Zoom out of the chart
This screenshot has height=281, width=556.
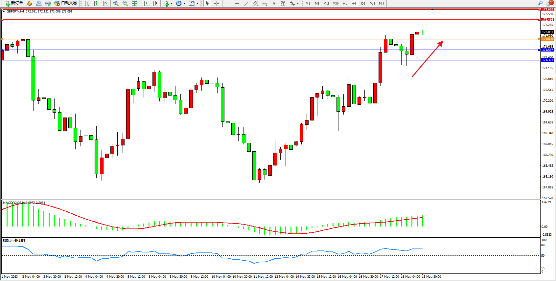pyautogui.click(x=125, y=3)
